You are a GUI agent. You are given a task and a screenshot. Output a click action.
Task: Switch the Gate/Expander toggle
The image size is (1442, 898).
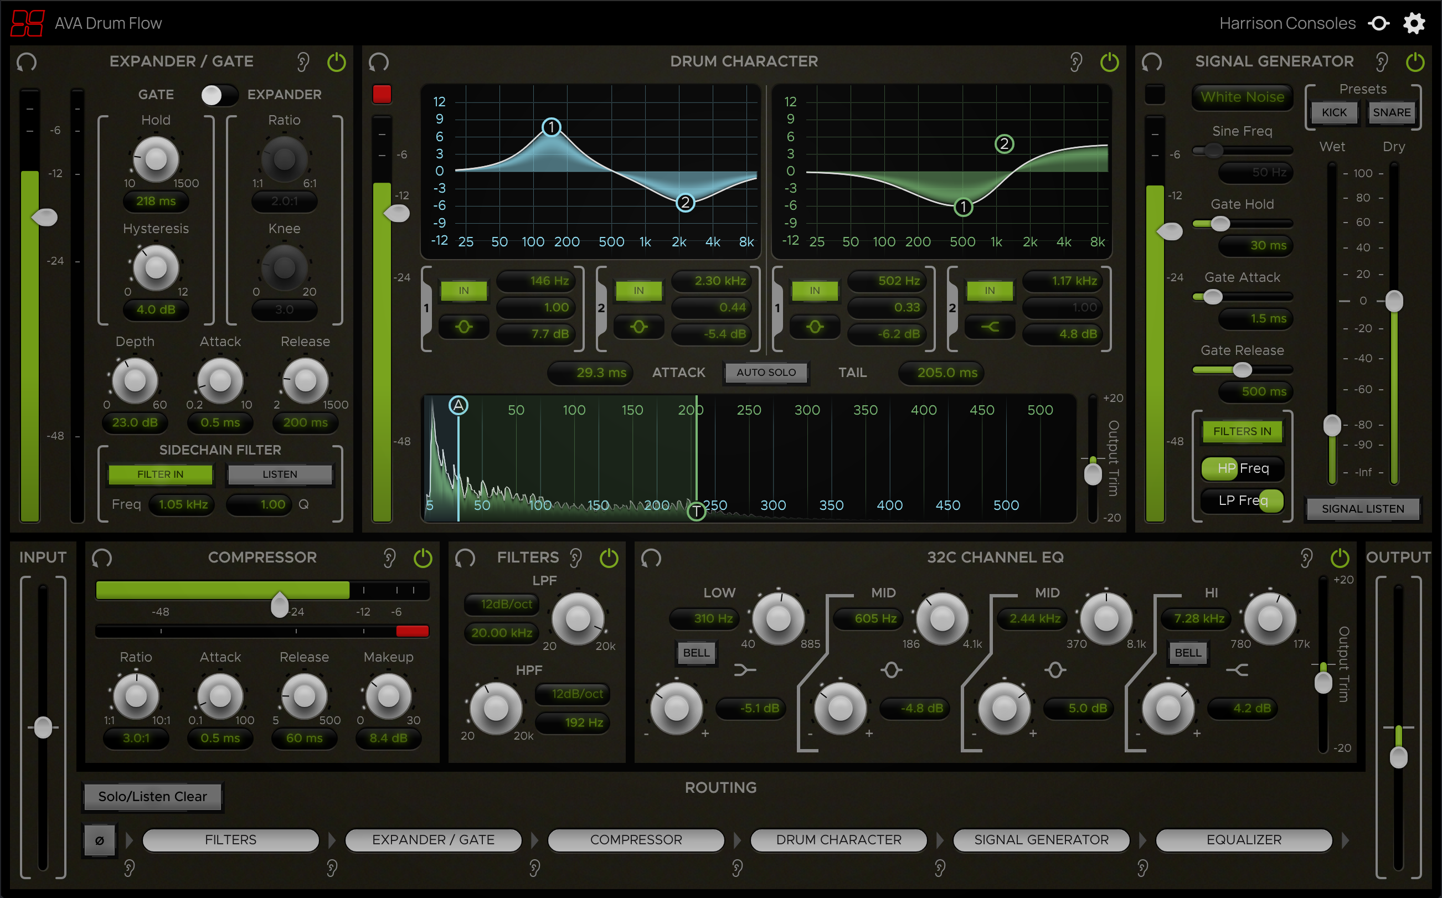[219, 95]
